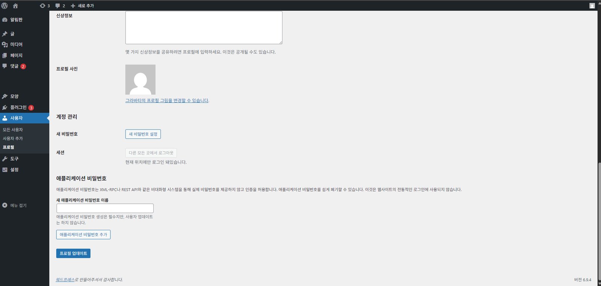Click the 미디어 media icon

tap(5, 45)
